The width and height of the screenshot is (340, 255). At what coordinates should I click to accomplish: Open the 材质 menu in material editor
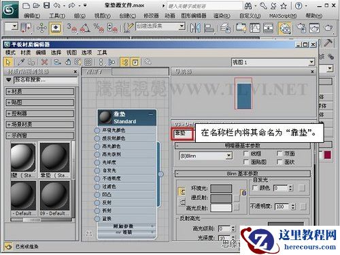pyautogui.click(x=25, y=52)
